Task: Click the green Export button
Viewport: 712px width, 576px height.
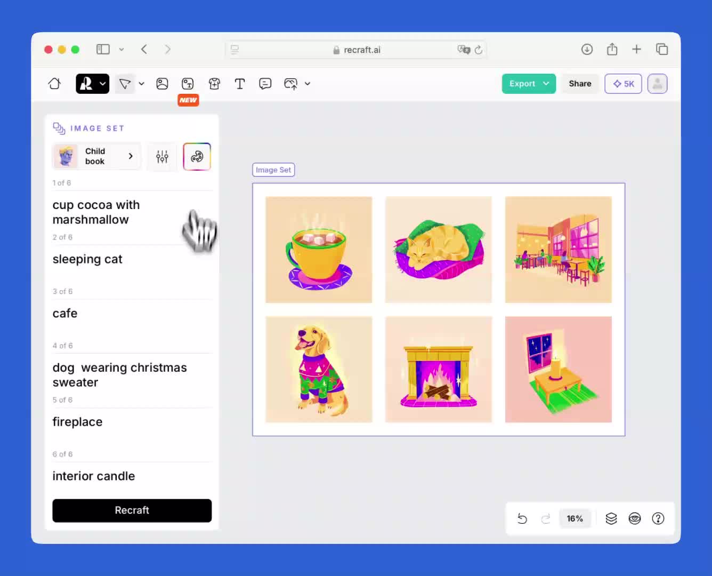Action: [529, 84]
